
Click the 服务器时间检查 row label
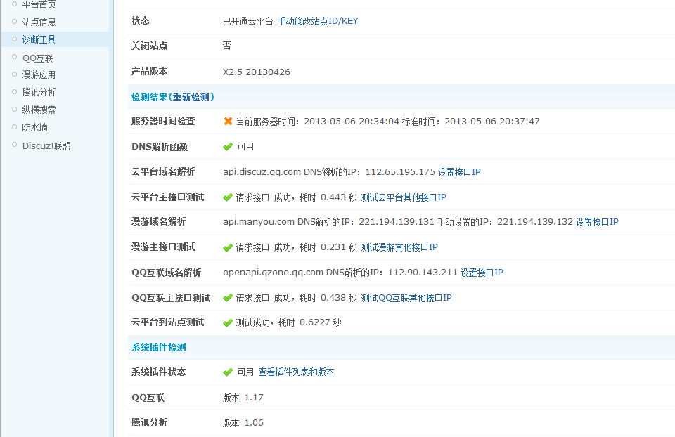point(163,122)
